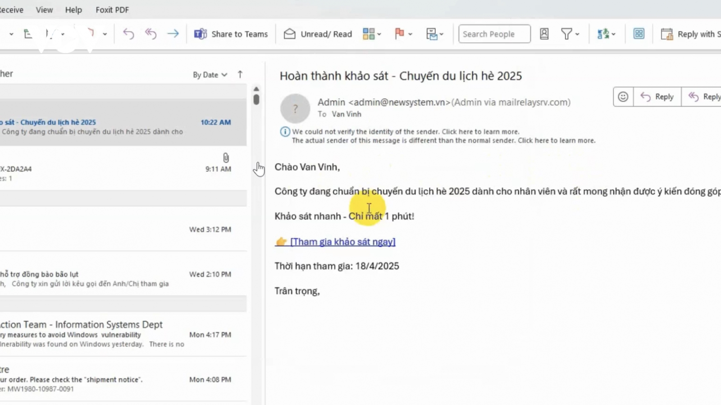Click the emoji reaction smiley button
This screenshot has height=405, width=721.
coord(623,97)
